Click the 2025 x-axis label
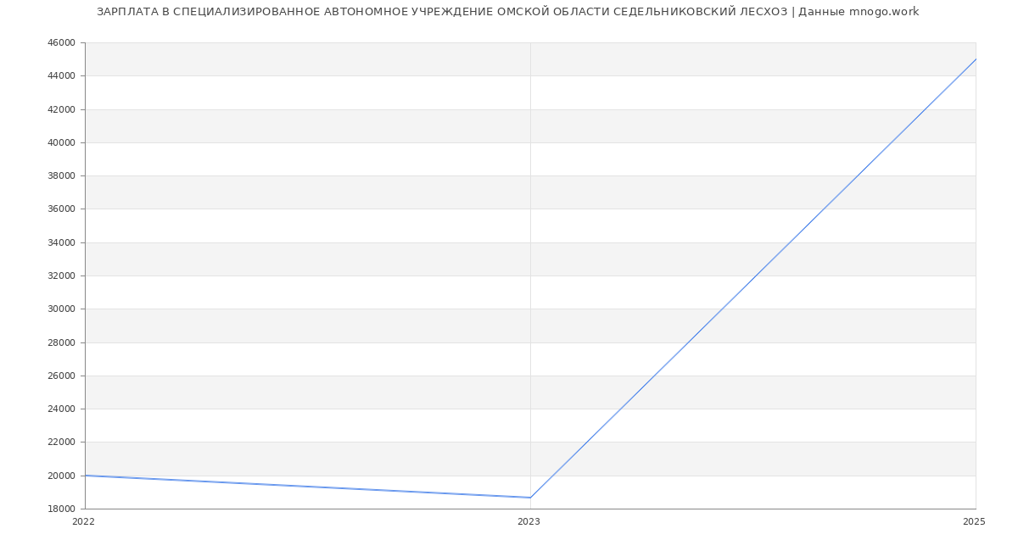This screenshot has width=1018, height=551. [x=974, y=522]
